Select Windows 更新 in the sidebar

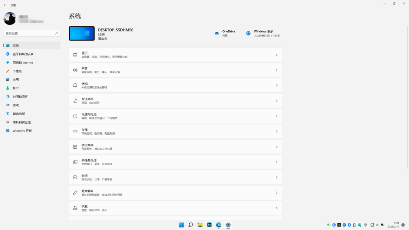pyautogui.click(x=32, y=131)
